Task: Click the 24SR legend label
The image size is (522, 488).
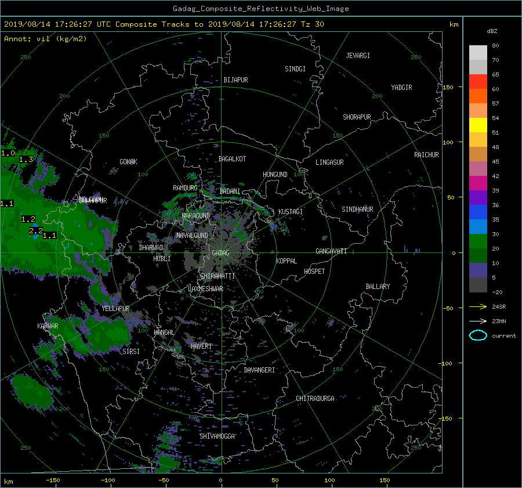Action: click(x=499, y=307)
